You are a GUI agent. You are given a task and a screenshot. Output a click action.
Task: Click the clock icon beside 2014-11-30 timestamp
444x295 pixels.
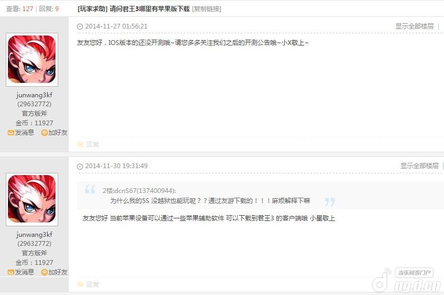(80, 167)
